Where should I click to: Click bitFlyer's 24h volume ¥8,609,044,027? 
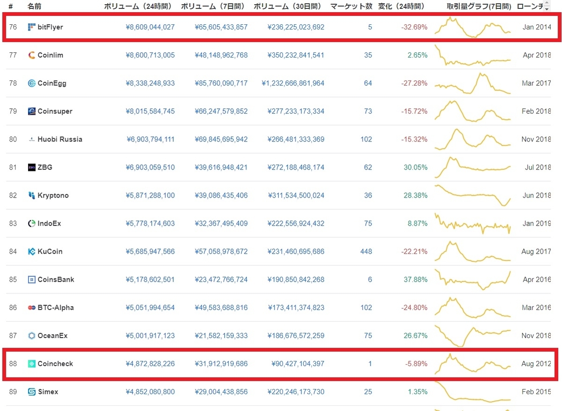click(150, 27)
